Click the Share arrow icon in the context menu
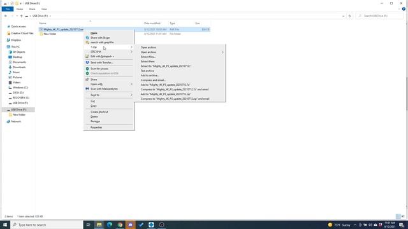This screenshot has height=229, width=408. 87,80
